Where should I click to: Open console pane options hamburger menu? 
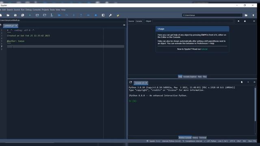pos(254,82)
